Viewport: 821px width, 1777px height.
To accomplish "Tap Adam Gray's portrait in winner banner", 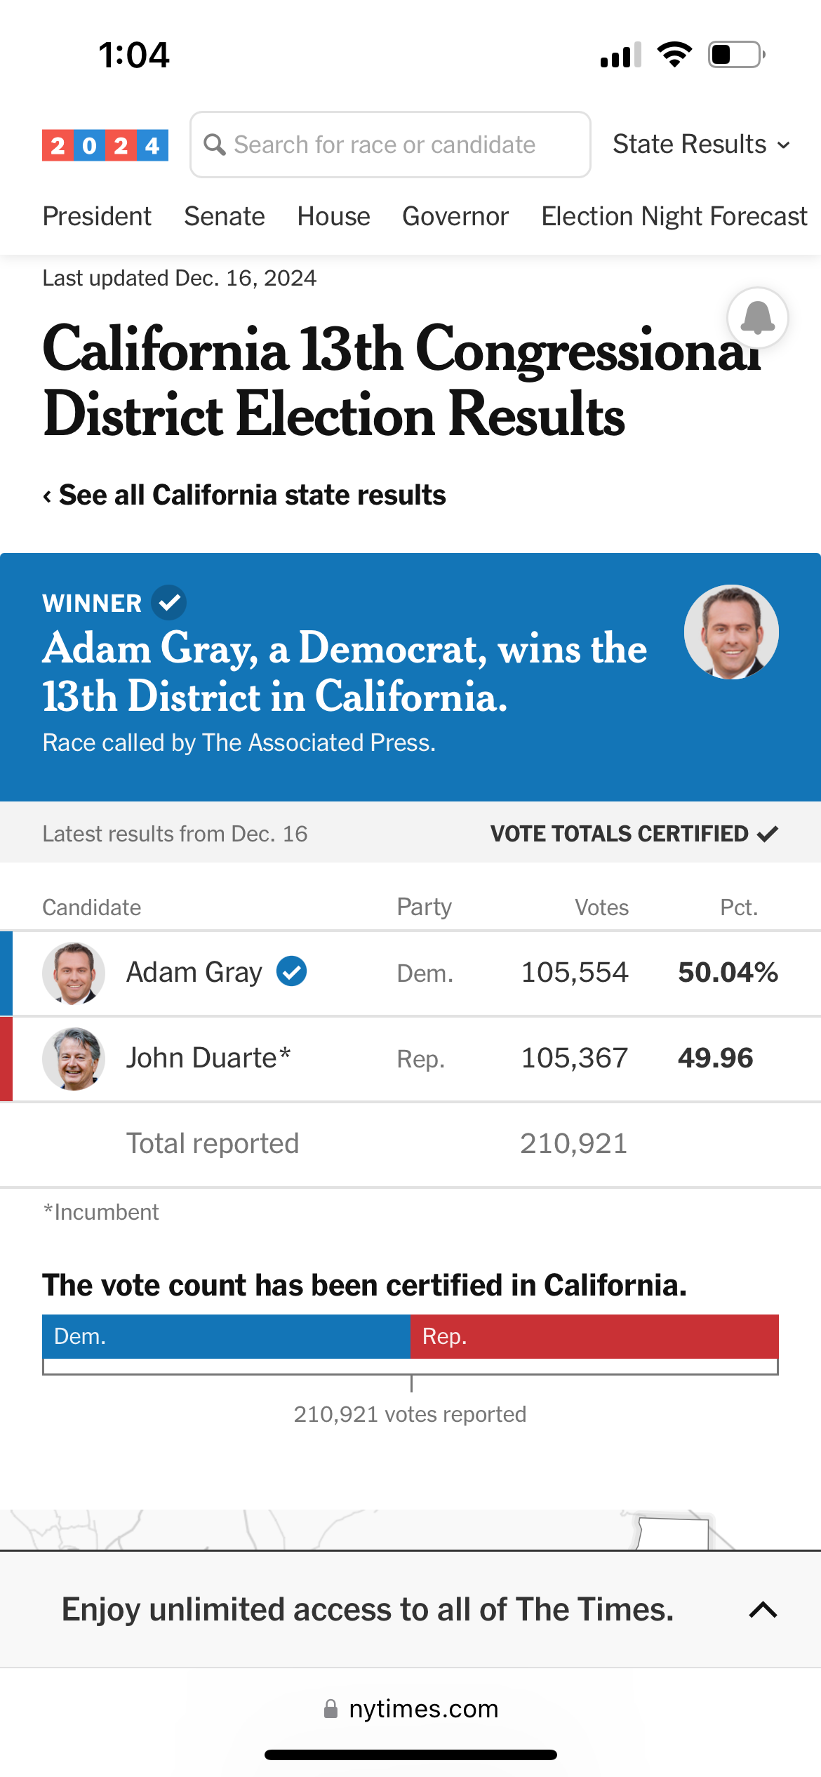I will tap(731, 632).
